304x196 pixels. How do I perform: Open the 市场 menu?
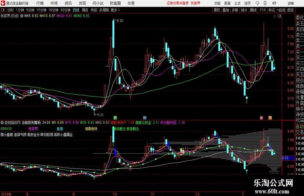click(x=54, y=3)
